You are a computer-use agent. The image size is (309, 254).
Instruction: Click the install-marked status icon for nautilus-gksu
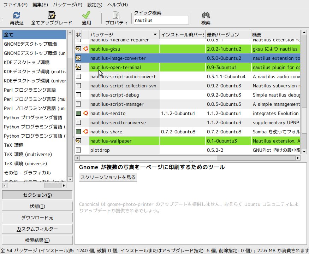tap(78, 49)
